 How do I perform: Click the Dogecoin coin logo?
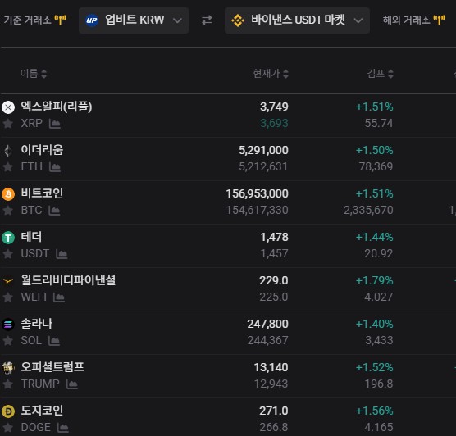(x=8, y=411)
